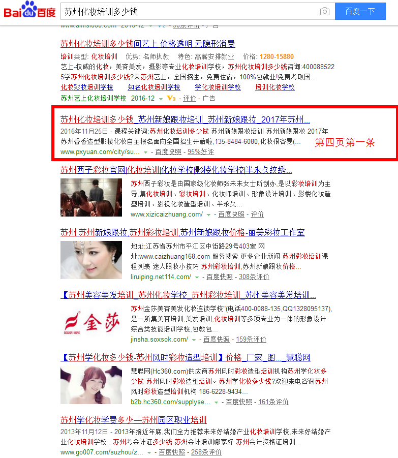Expand dropdown arrow next to 苏州艺上化妆培训学校 2016-12
Viewport: 398px width, 458px height.
coord(161,99)
